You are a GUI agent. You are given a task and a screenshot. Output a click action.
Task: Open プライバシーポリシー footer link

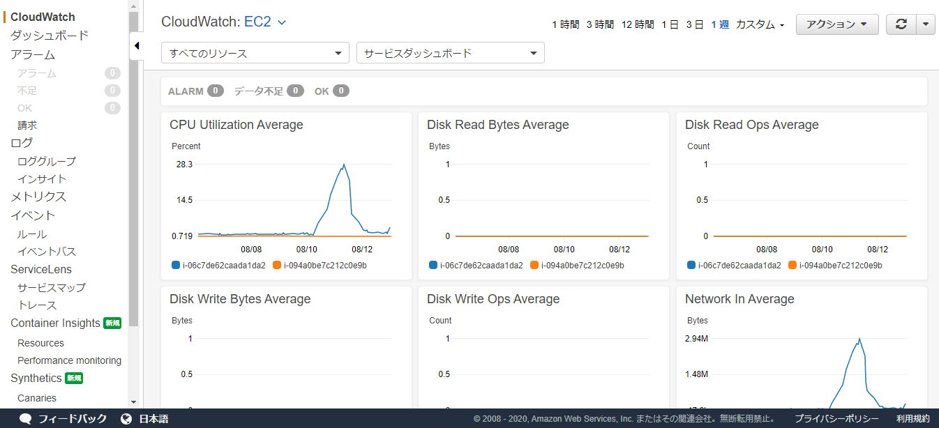(836, 419)
